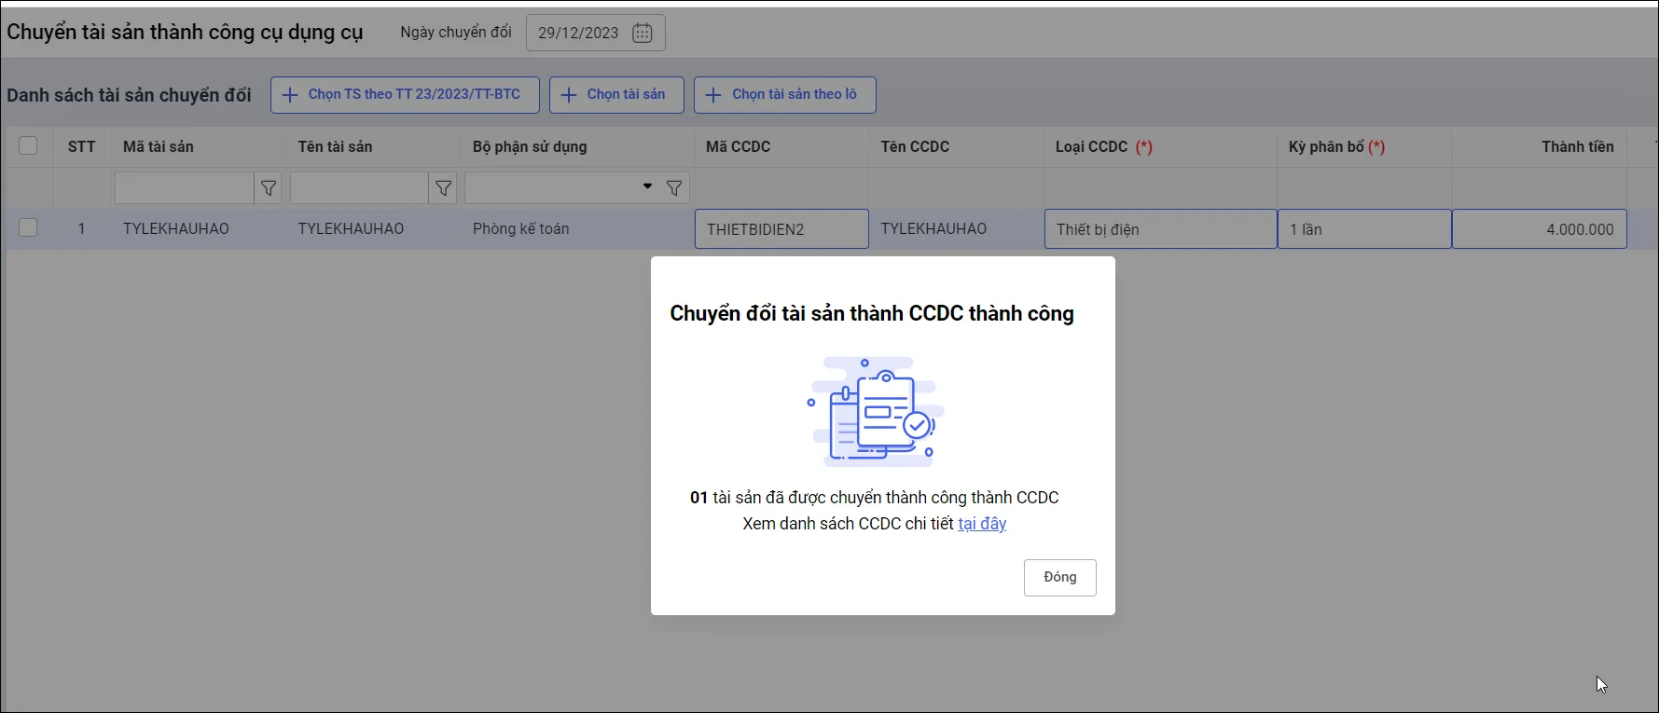Click the Mã CCDC field THIETBIDIEN2
The width and height of the screenshot is (1659, 713).
click(781, 229)
